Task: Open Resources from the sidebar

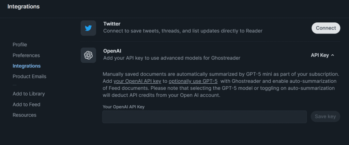Action: point(25,115)
